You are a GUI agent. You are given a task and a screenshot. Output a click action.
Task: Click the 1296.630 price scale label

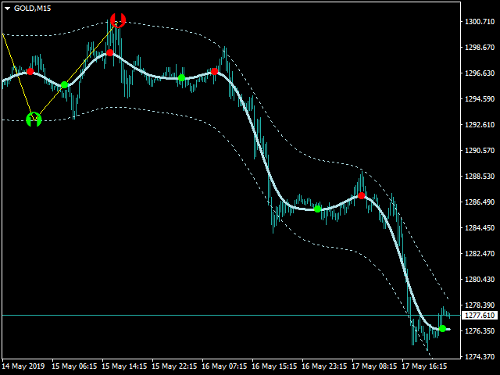click(480, 73)
